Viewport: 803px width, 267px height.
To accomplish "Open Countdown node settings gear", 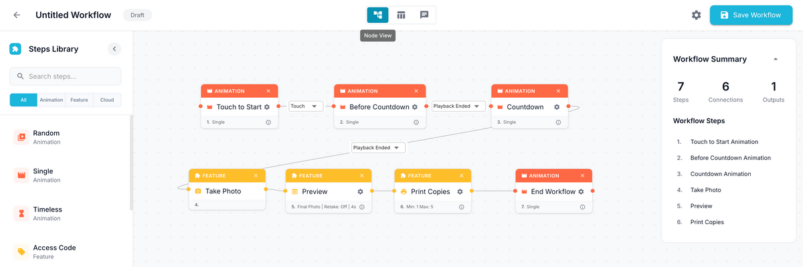I will pos(557,106).
